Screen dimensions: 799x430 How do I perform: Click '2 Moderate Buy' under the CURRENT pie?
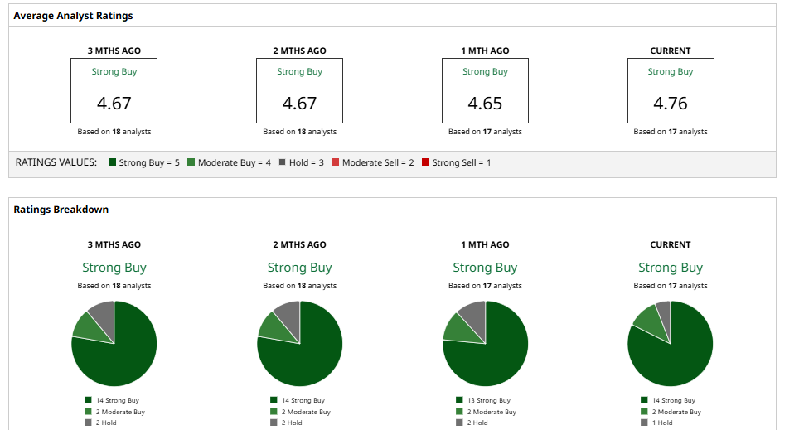point(676,412)
